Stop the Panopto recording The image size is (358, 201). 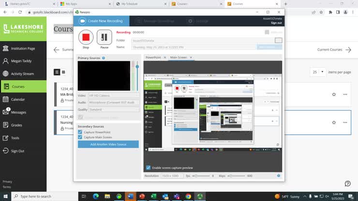pos(86,37)
